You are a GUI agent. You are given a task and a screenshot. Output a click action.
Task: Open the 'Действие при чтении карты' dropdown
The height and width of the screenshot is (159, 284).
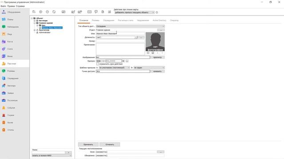pos(134,12)
